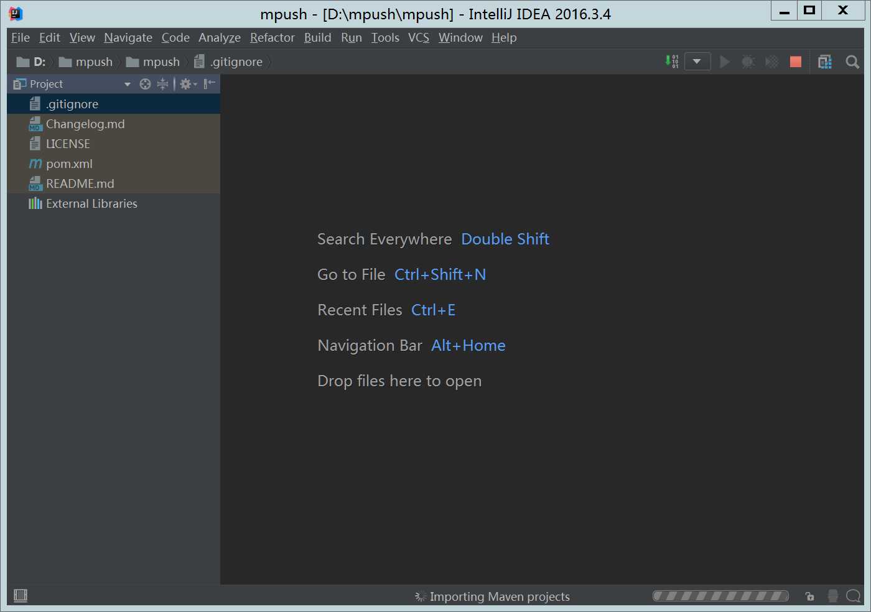Click the Collapse All icon
871x612 pixels.
click(x=162, y=84)
